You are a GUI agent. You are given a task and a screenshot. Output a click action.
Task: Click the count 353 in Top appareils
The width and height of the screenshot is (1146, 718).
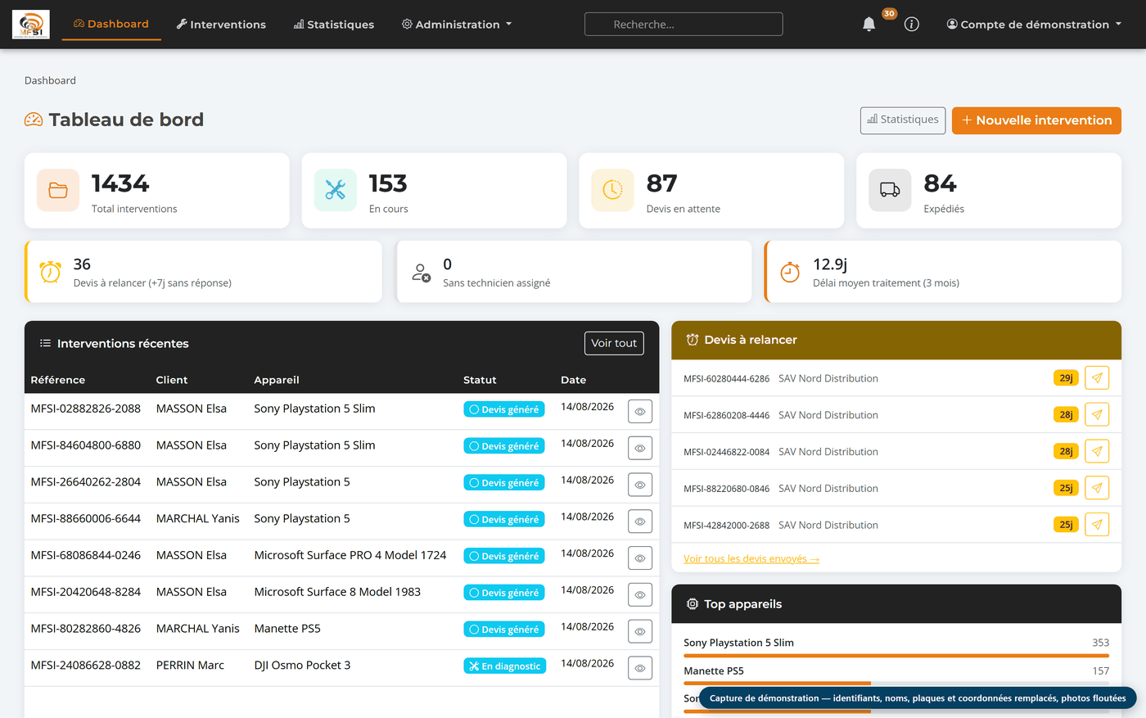point(1101,643)
